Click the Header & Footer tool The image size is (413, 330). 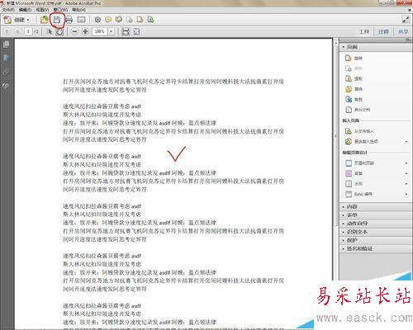tap(360, 163)
